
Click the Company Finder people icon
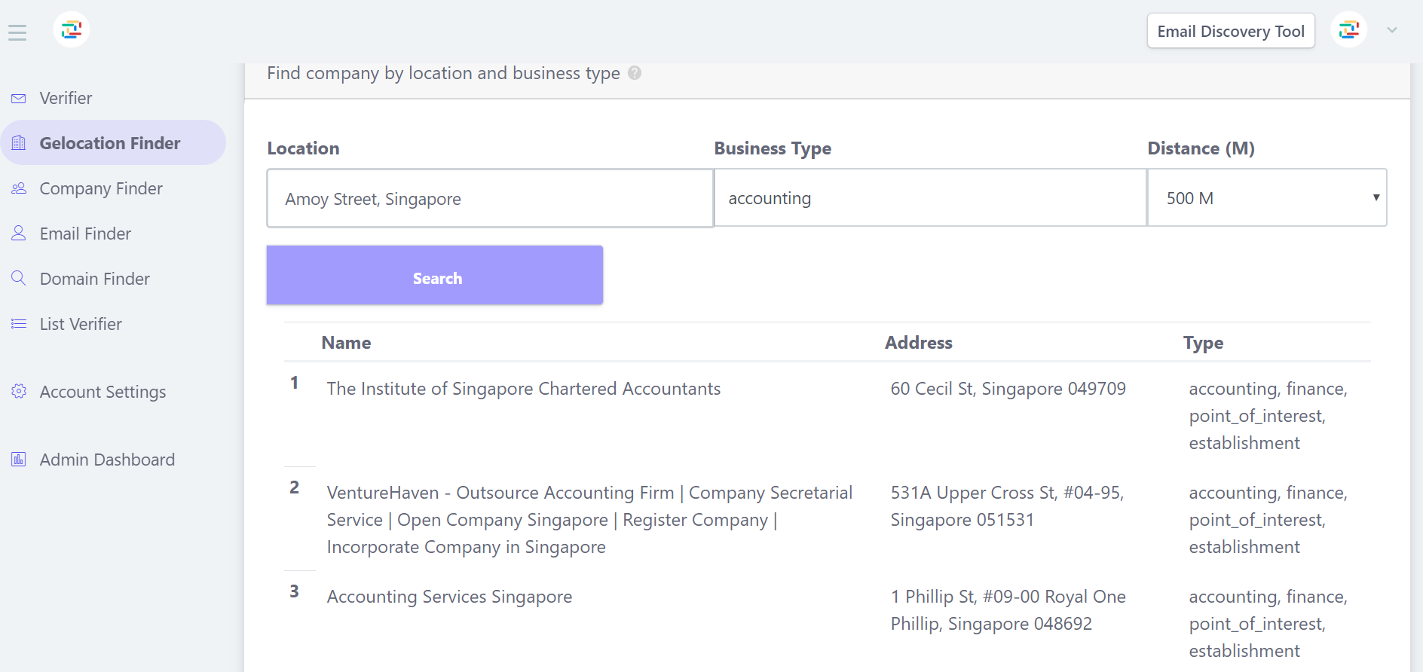click(x=19, y=188)
